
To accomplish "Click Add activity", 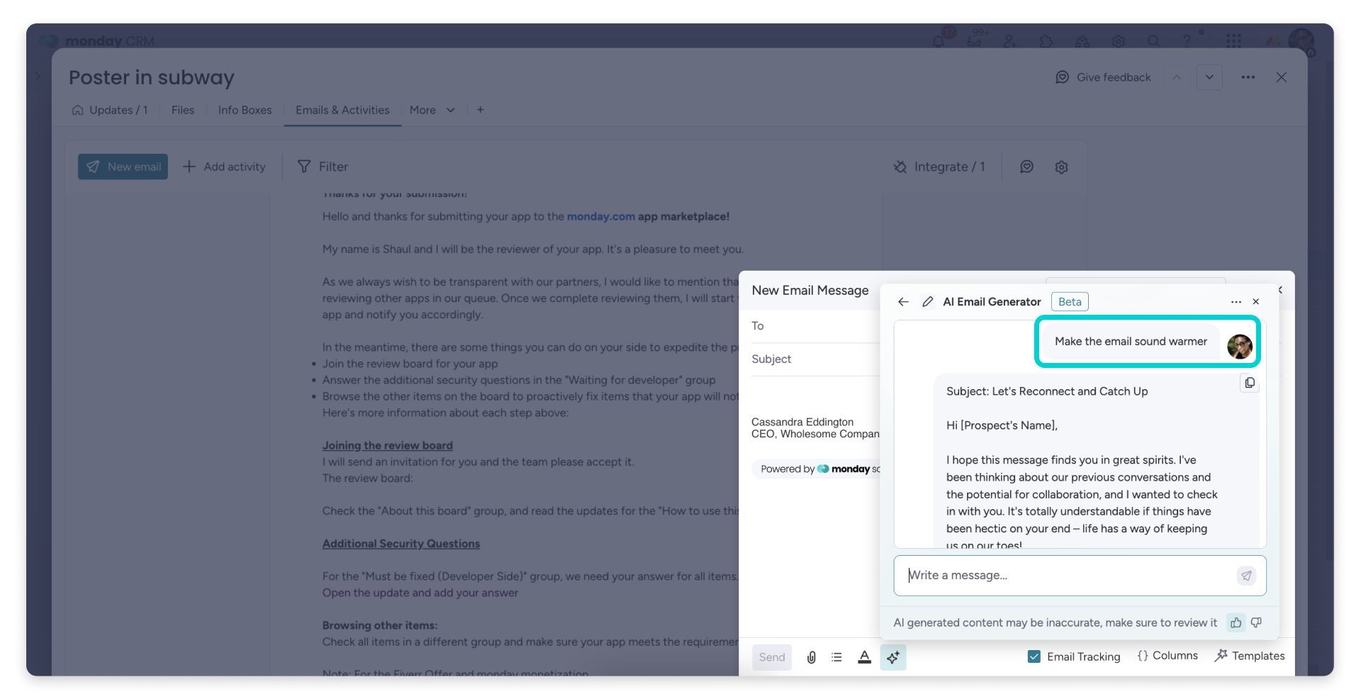I will coord(224,167).
